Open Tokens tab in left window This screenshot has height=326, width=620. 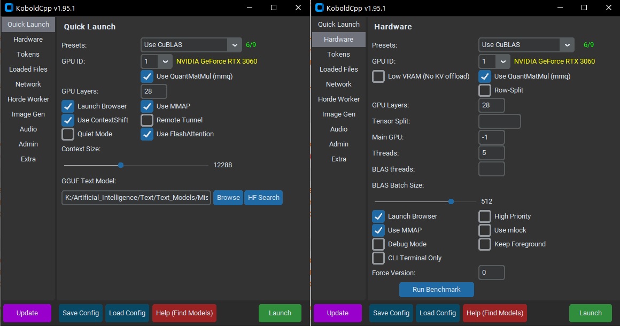click(28, 55)
